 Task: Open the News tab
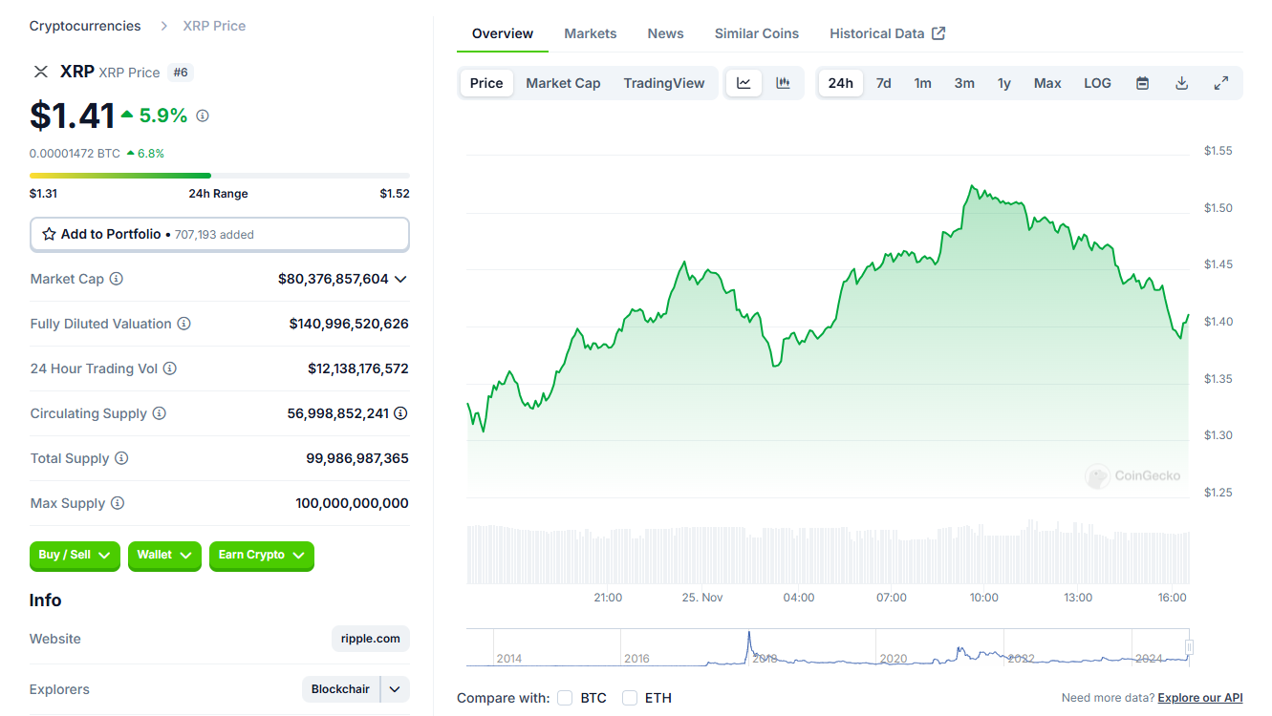tap(665, 33)
